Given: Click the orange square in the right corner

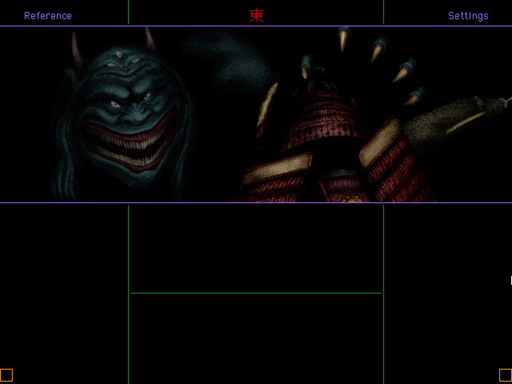Looking at the screenshot, I should pyautogui.click(x=506, y=375).
